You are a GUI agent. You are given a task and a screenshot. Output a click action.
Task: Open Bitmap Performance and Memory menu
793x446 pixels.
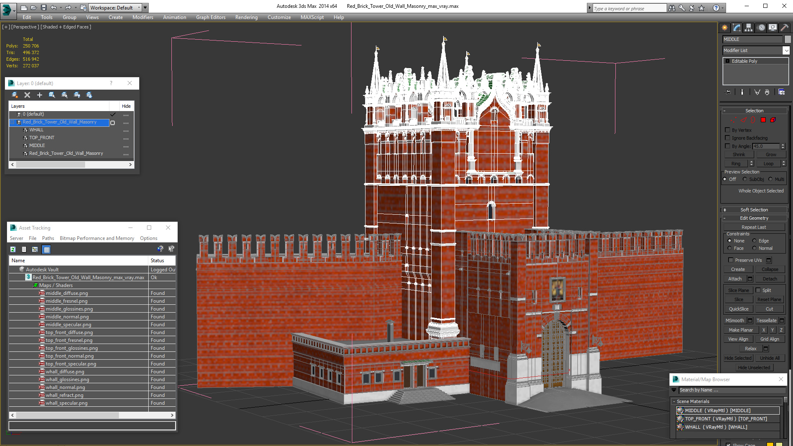point(97,238)
